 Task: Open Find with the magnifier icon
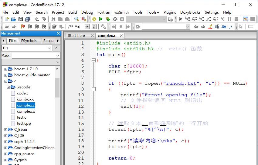click(x=76, y=19)
